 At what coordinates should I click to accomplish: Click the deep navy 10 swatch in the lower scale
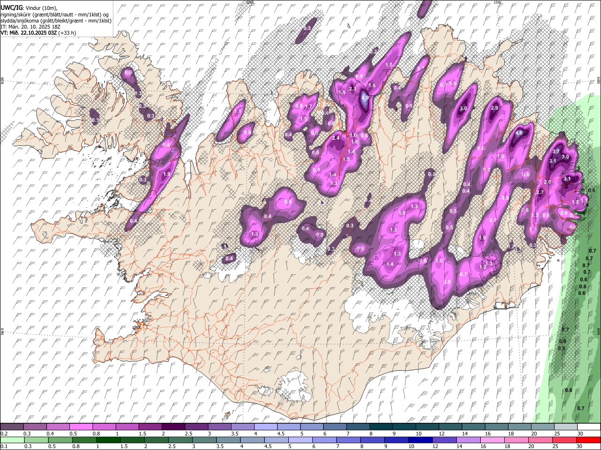pyautogui.click(x=420, y=440)
